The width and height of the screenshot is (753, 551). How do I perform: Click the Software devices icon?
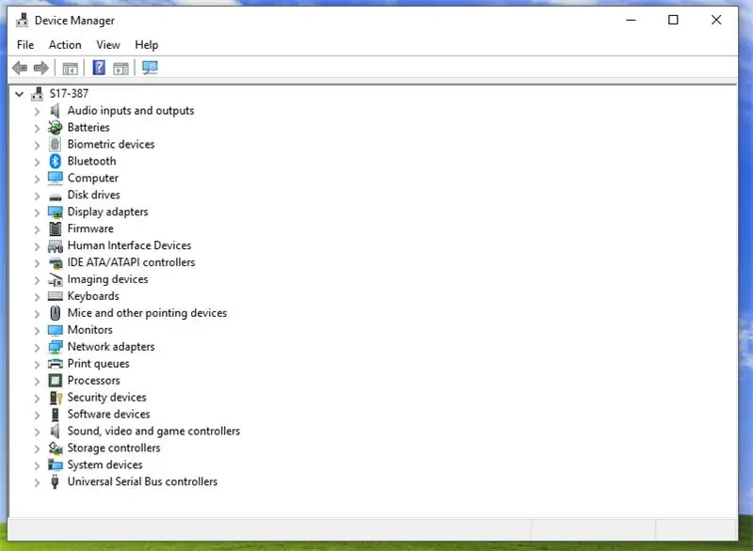pyautogui.click(x=56, y=415)
